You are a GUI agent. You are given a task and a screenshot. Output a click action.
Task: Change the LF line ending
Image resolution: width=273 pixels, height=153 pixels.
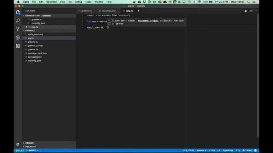tap(219, 150)
